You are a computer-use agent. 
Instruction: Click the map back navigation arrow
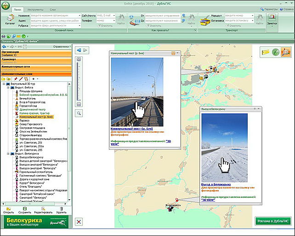coord(78,50)
